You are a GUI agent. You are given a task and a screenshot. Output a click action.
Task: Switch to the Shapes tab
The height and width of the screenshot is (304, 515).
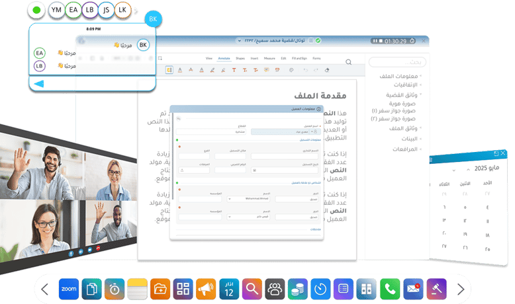coord(240,58)
